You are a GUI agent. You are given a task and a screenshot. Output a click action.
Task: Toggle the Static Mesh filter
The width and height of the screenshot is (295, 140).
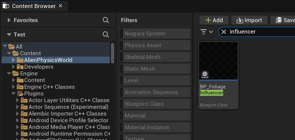coord(155,69)
